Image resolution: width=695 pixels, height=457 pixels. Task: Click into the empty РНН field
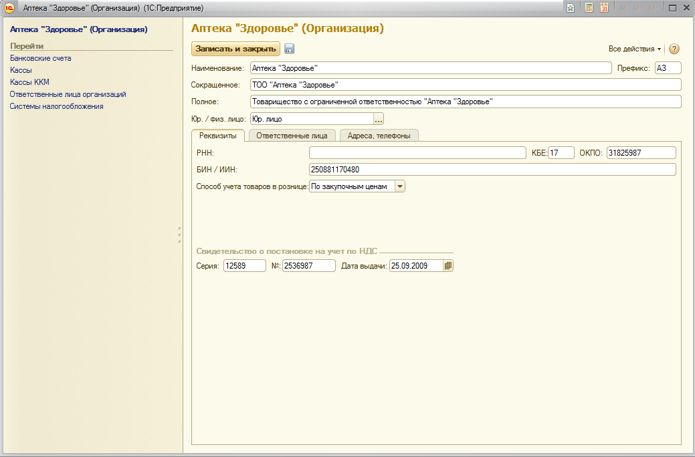coord(417,153)
